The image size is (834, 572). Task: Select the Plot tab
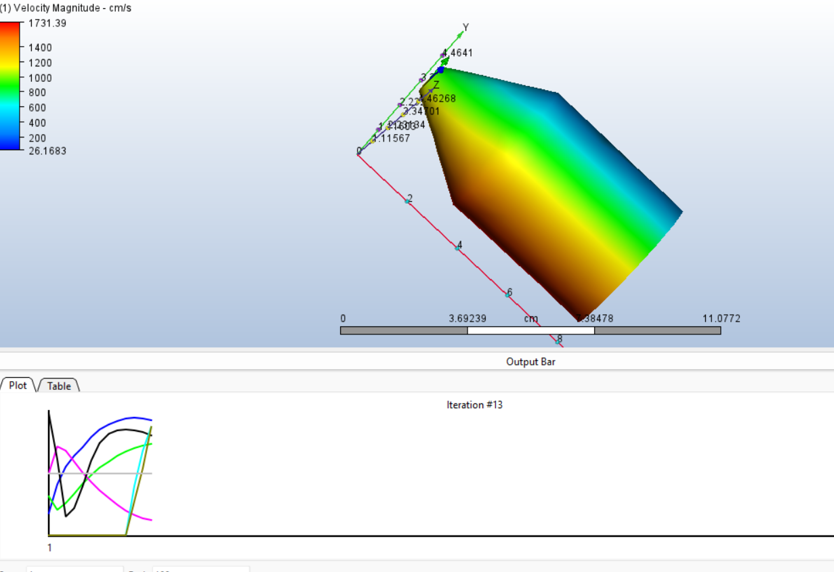17,385
